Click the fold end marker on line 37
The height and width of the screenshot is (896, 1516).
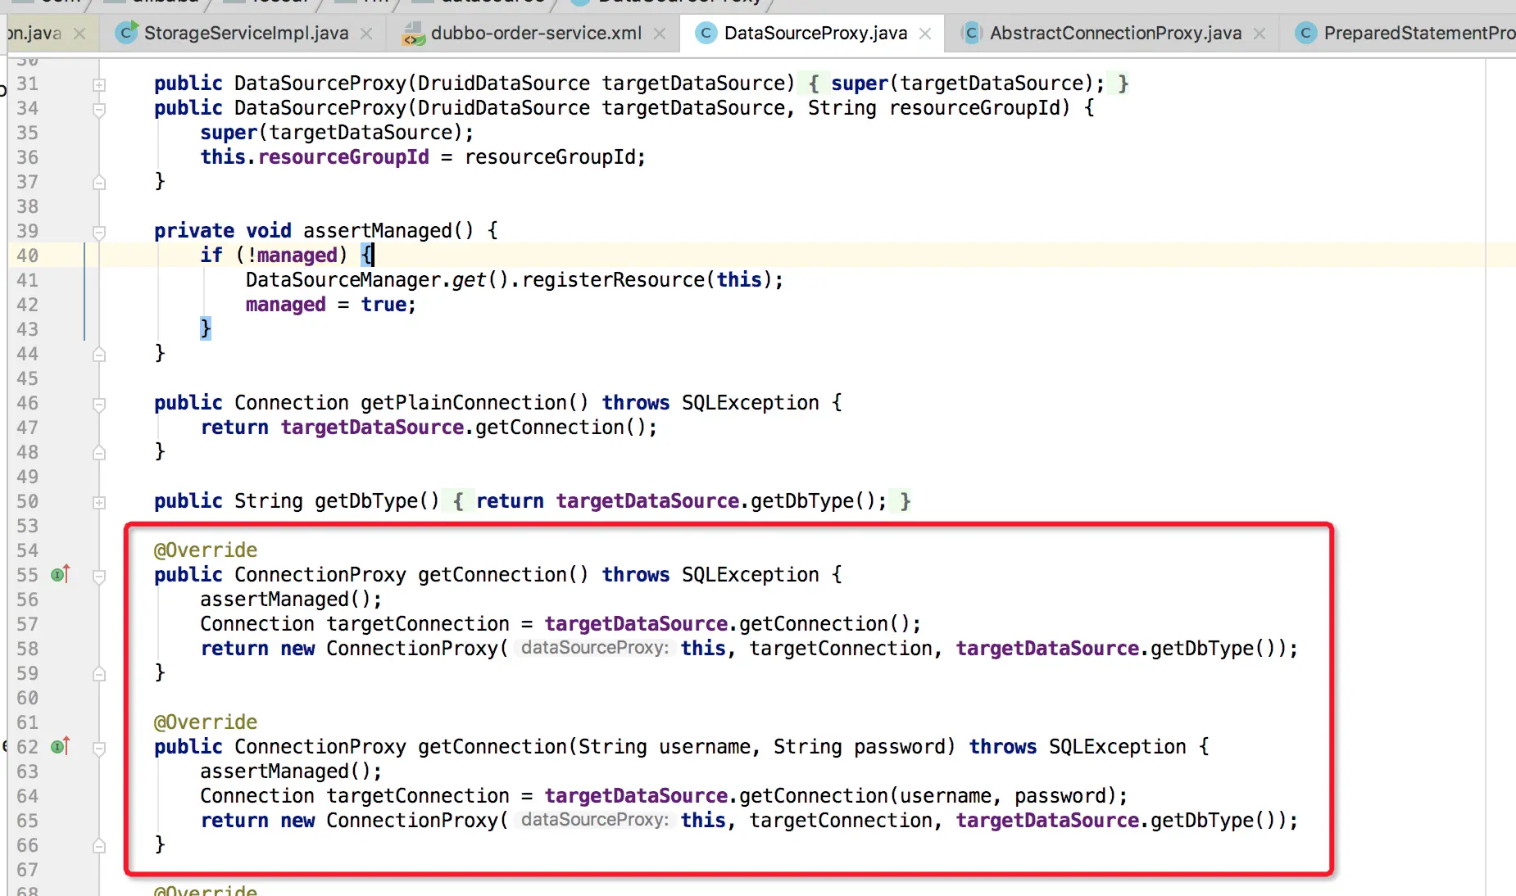pos(99,183)
